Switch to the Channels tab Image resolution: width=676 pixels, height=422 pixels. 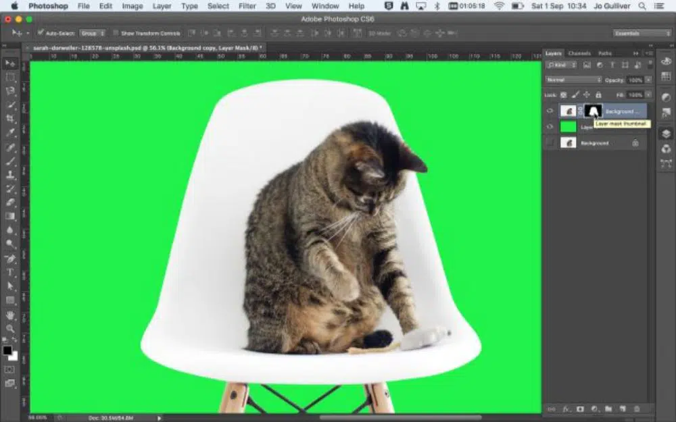(x=579, y=53)
